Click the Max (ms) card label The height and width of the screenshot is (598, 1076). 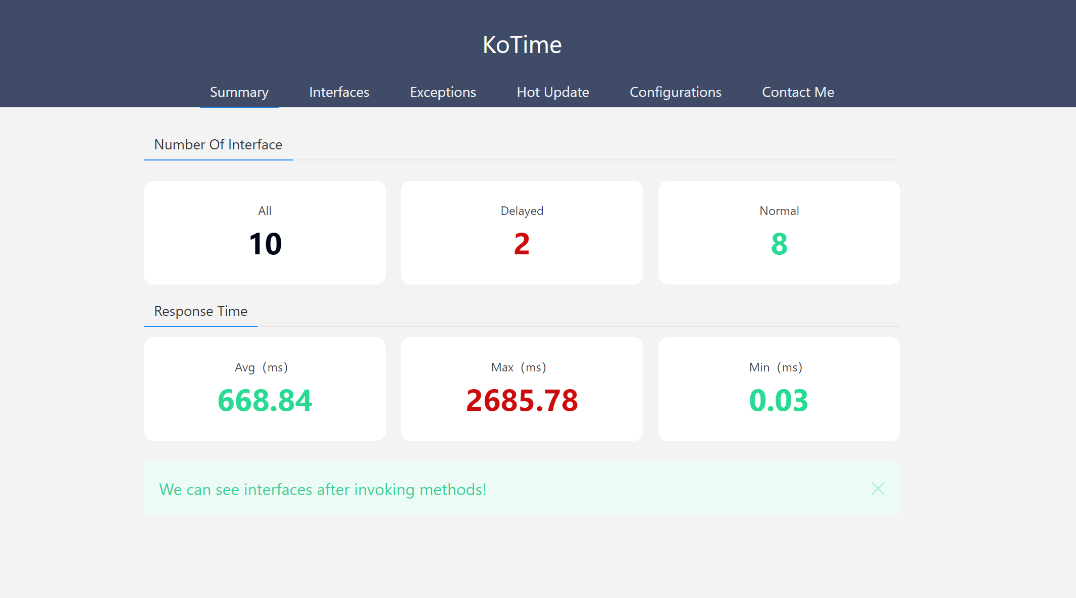tap(519, 367)
